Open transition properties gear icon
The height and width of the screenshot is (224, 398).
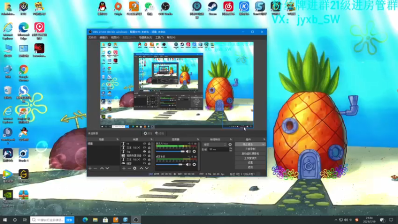(x=230, y=144)
